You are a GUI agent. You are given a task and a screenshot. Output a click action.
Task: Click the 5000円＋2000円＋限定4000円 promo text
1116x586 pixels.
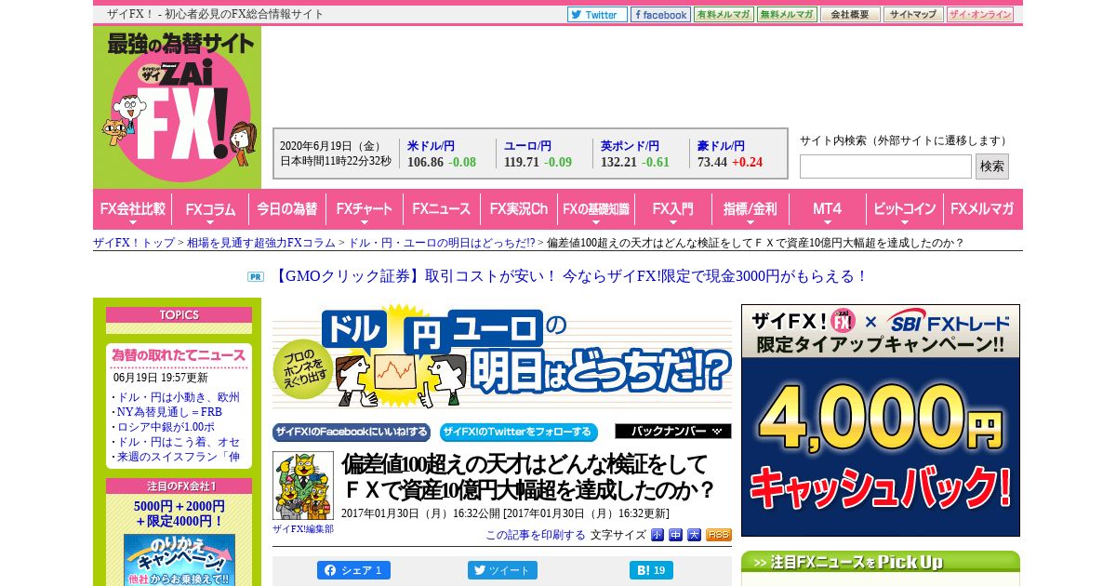coord(179,513)
